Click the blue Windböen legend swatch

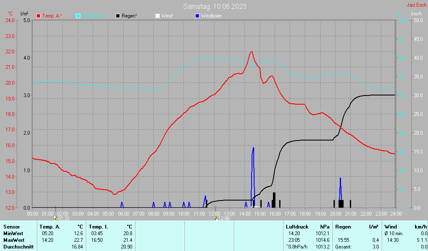point(197,16)
